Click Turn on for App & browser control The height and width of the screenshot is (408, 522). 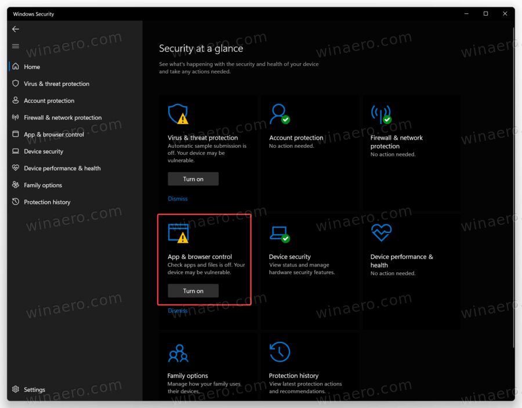193,290
